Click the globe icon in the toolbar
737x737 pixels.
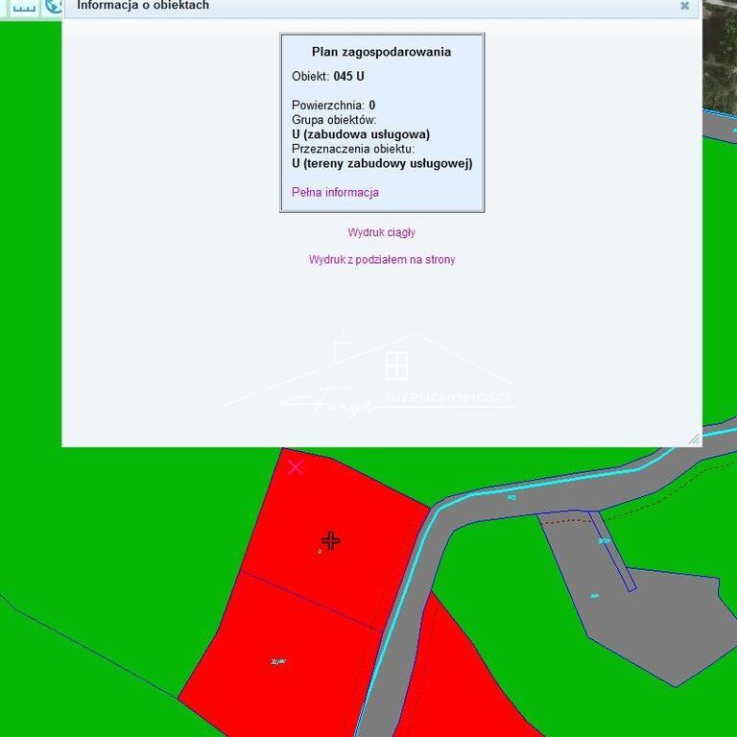(x=54, y=6)
